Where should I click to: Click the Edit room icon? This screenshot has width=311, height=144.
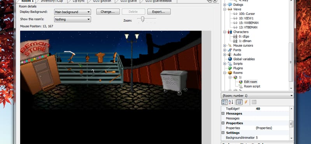click(x=241, y=82)
